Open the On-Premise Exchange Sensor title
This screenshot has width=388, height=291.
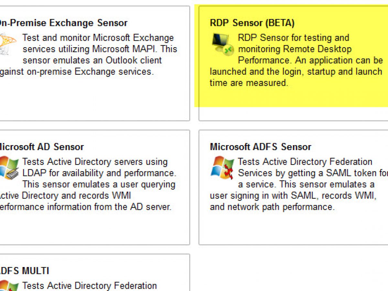(x=63, y=23)
